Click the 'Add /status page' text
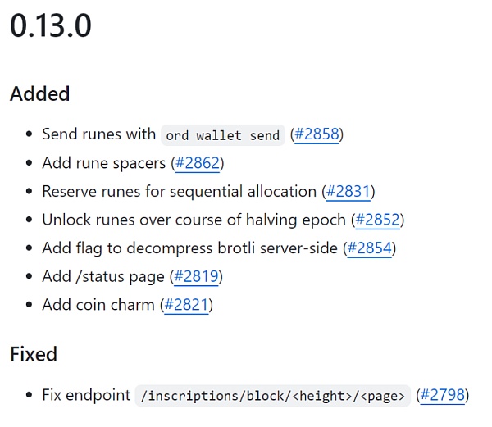492x427 pixels. [x=103, y=276]
